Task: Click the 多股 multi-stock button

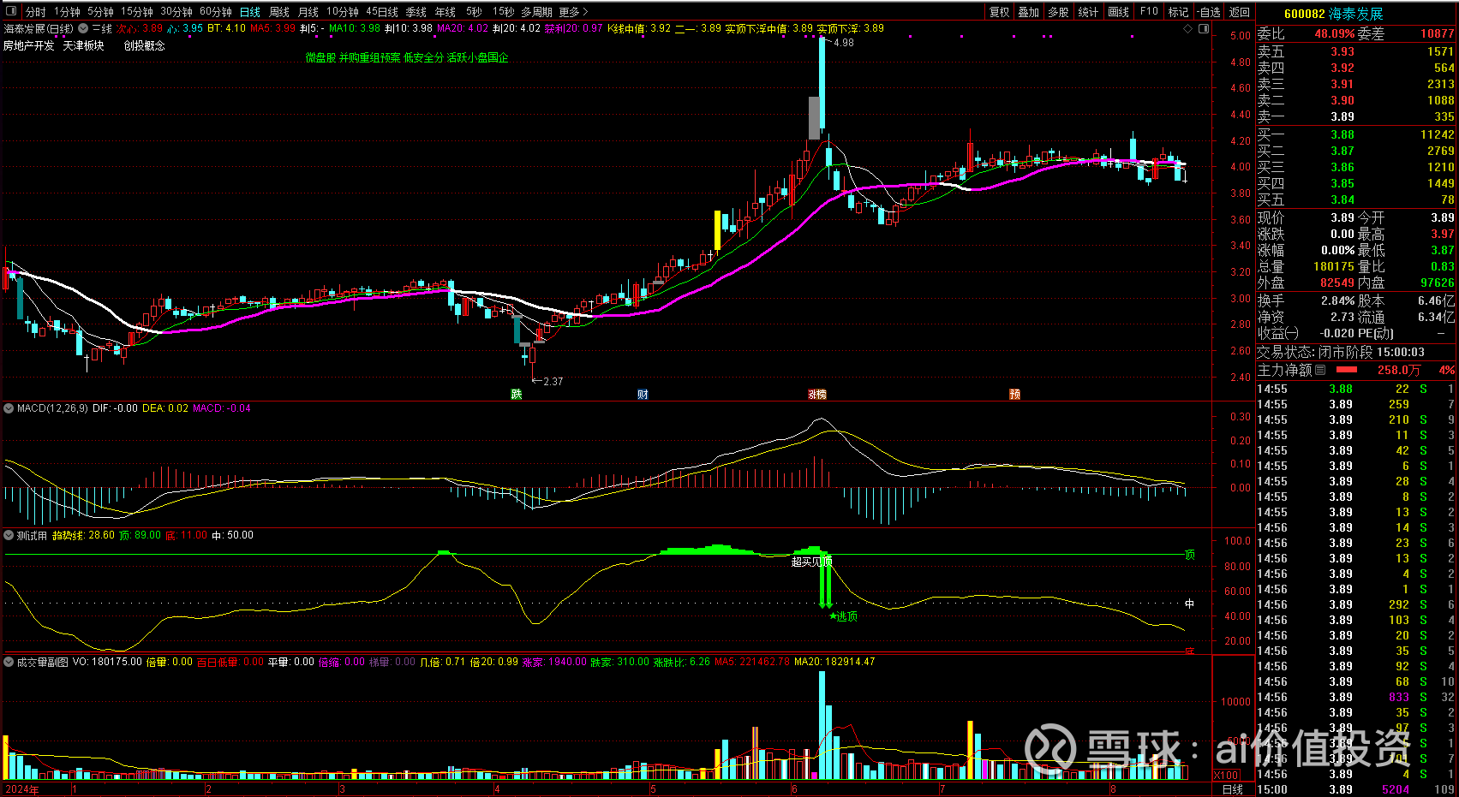Action: tap(1059, 12)
